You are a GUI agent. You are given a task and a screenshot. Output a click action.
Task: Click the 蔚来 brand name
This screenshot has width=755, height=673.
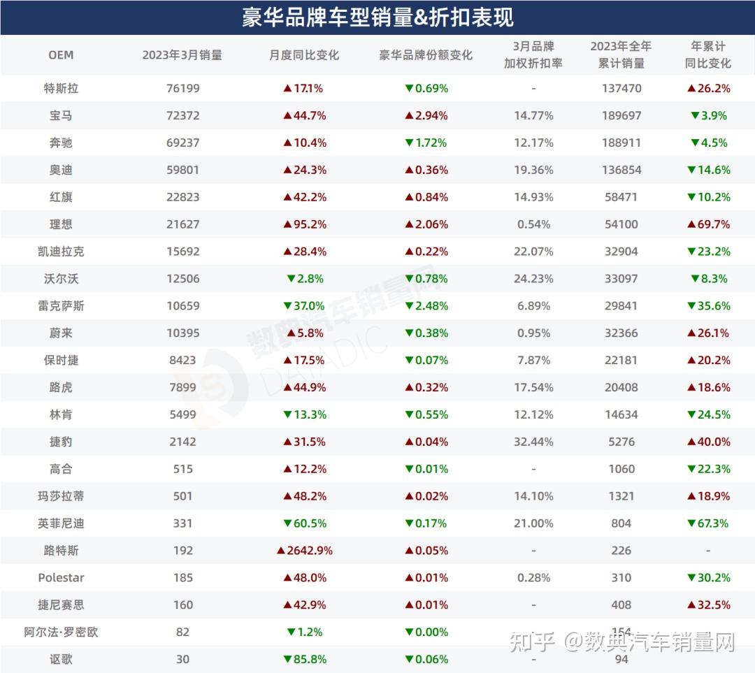pos(61,333)
